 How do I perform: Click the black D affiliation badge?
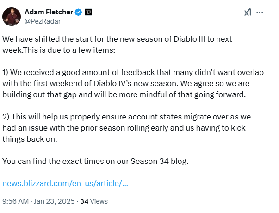click(x=88, y=12)
